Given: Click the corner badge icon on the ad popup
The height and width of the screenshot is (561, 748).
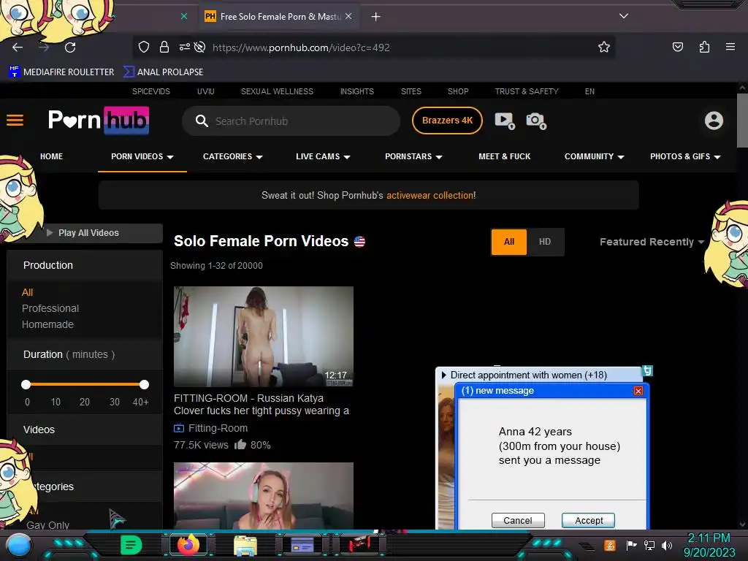Looking at the screenshot, I should coord(647,370).
